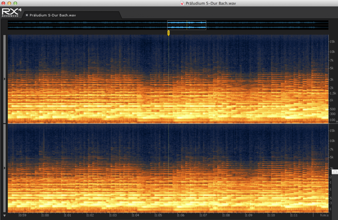This screenshot has width=338, height=220.
Task: Click the green zoom window button
Action: tap(15, 3)
